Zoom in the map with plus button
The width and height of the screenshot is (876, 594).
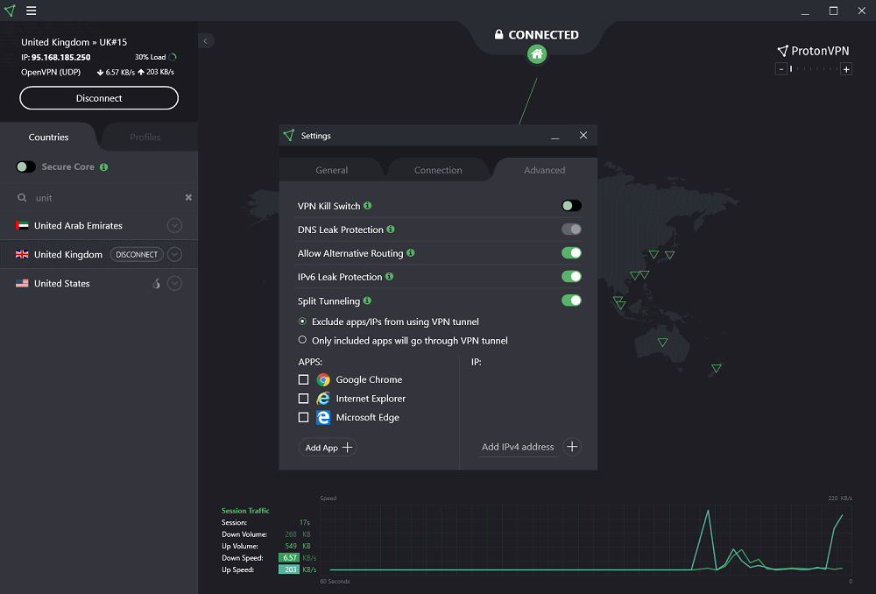pyautogui.click(x=846, y=69)
